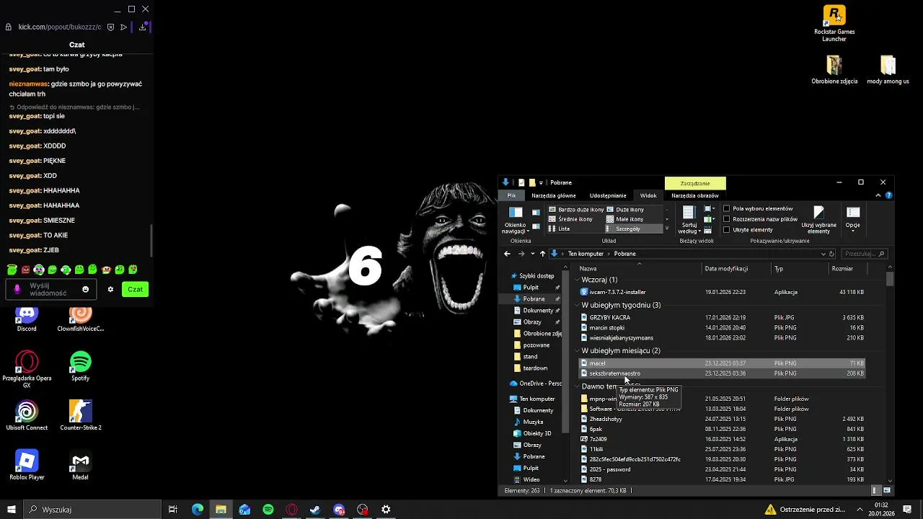This screenshot has width=923, height=519.
Task: Click the Opcje icon in Explorer ribbon
Action: [853, 219]
